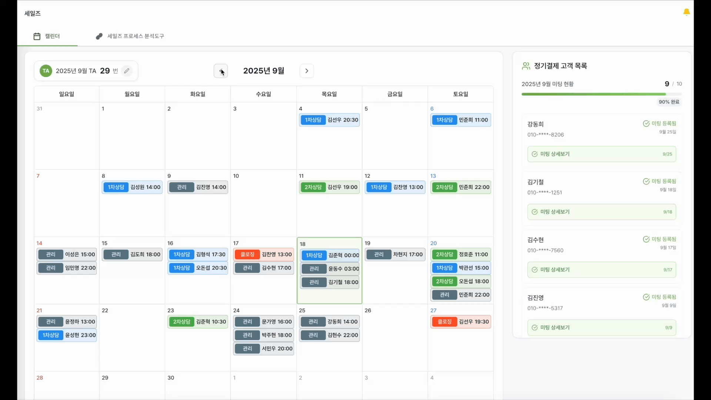The width and height of the screenshot is (711, 400).
Task: Click the check icon in 김기철's 미팅 상세보기
Action: tap(534, 212)
